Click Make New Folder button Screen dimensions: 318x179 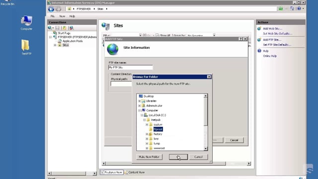149,157
